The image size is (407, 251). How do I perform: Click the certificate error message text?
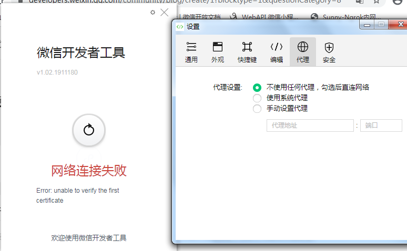[78, 195]
